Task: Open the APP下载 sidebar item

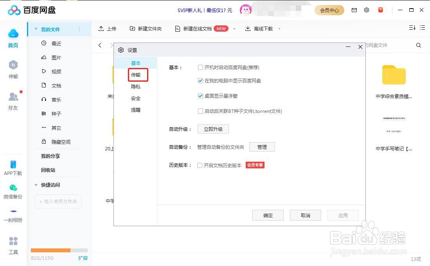Action: [13, 168]
